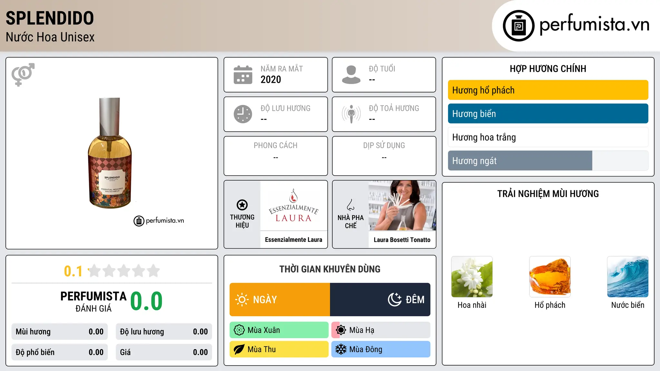Click the unisex gender symbol icon
Image resolution: width=660 pixels, height=371 pixels.
click(23, 74)
